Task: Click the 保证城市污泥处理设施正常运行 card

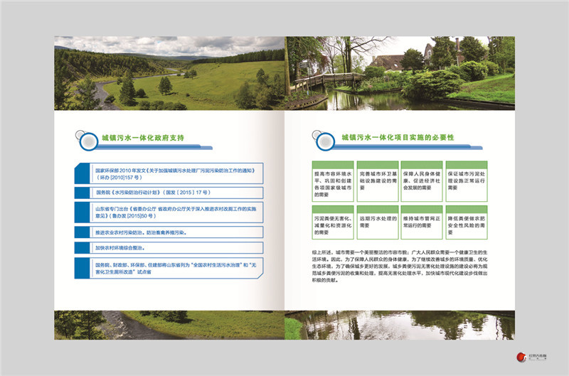Action: (x=467, y=181)
